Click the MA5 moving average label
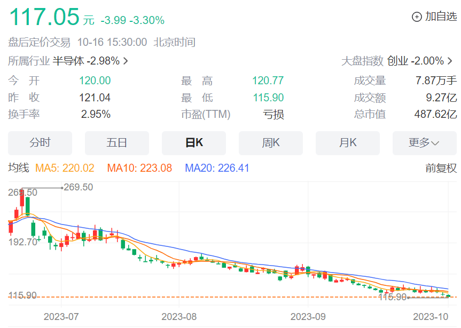 coord(65,168)
